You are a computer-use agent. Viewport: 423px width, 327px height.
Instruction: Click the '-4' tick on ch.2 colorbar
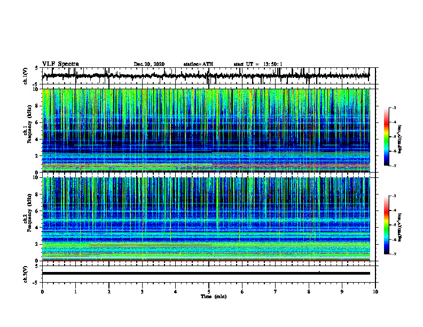[394, 210]
